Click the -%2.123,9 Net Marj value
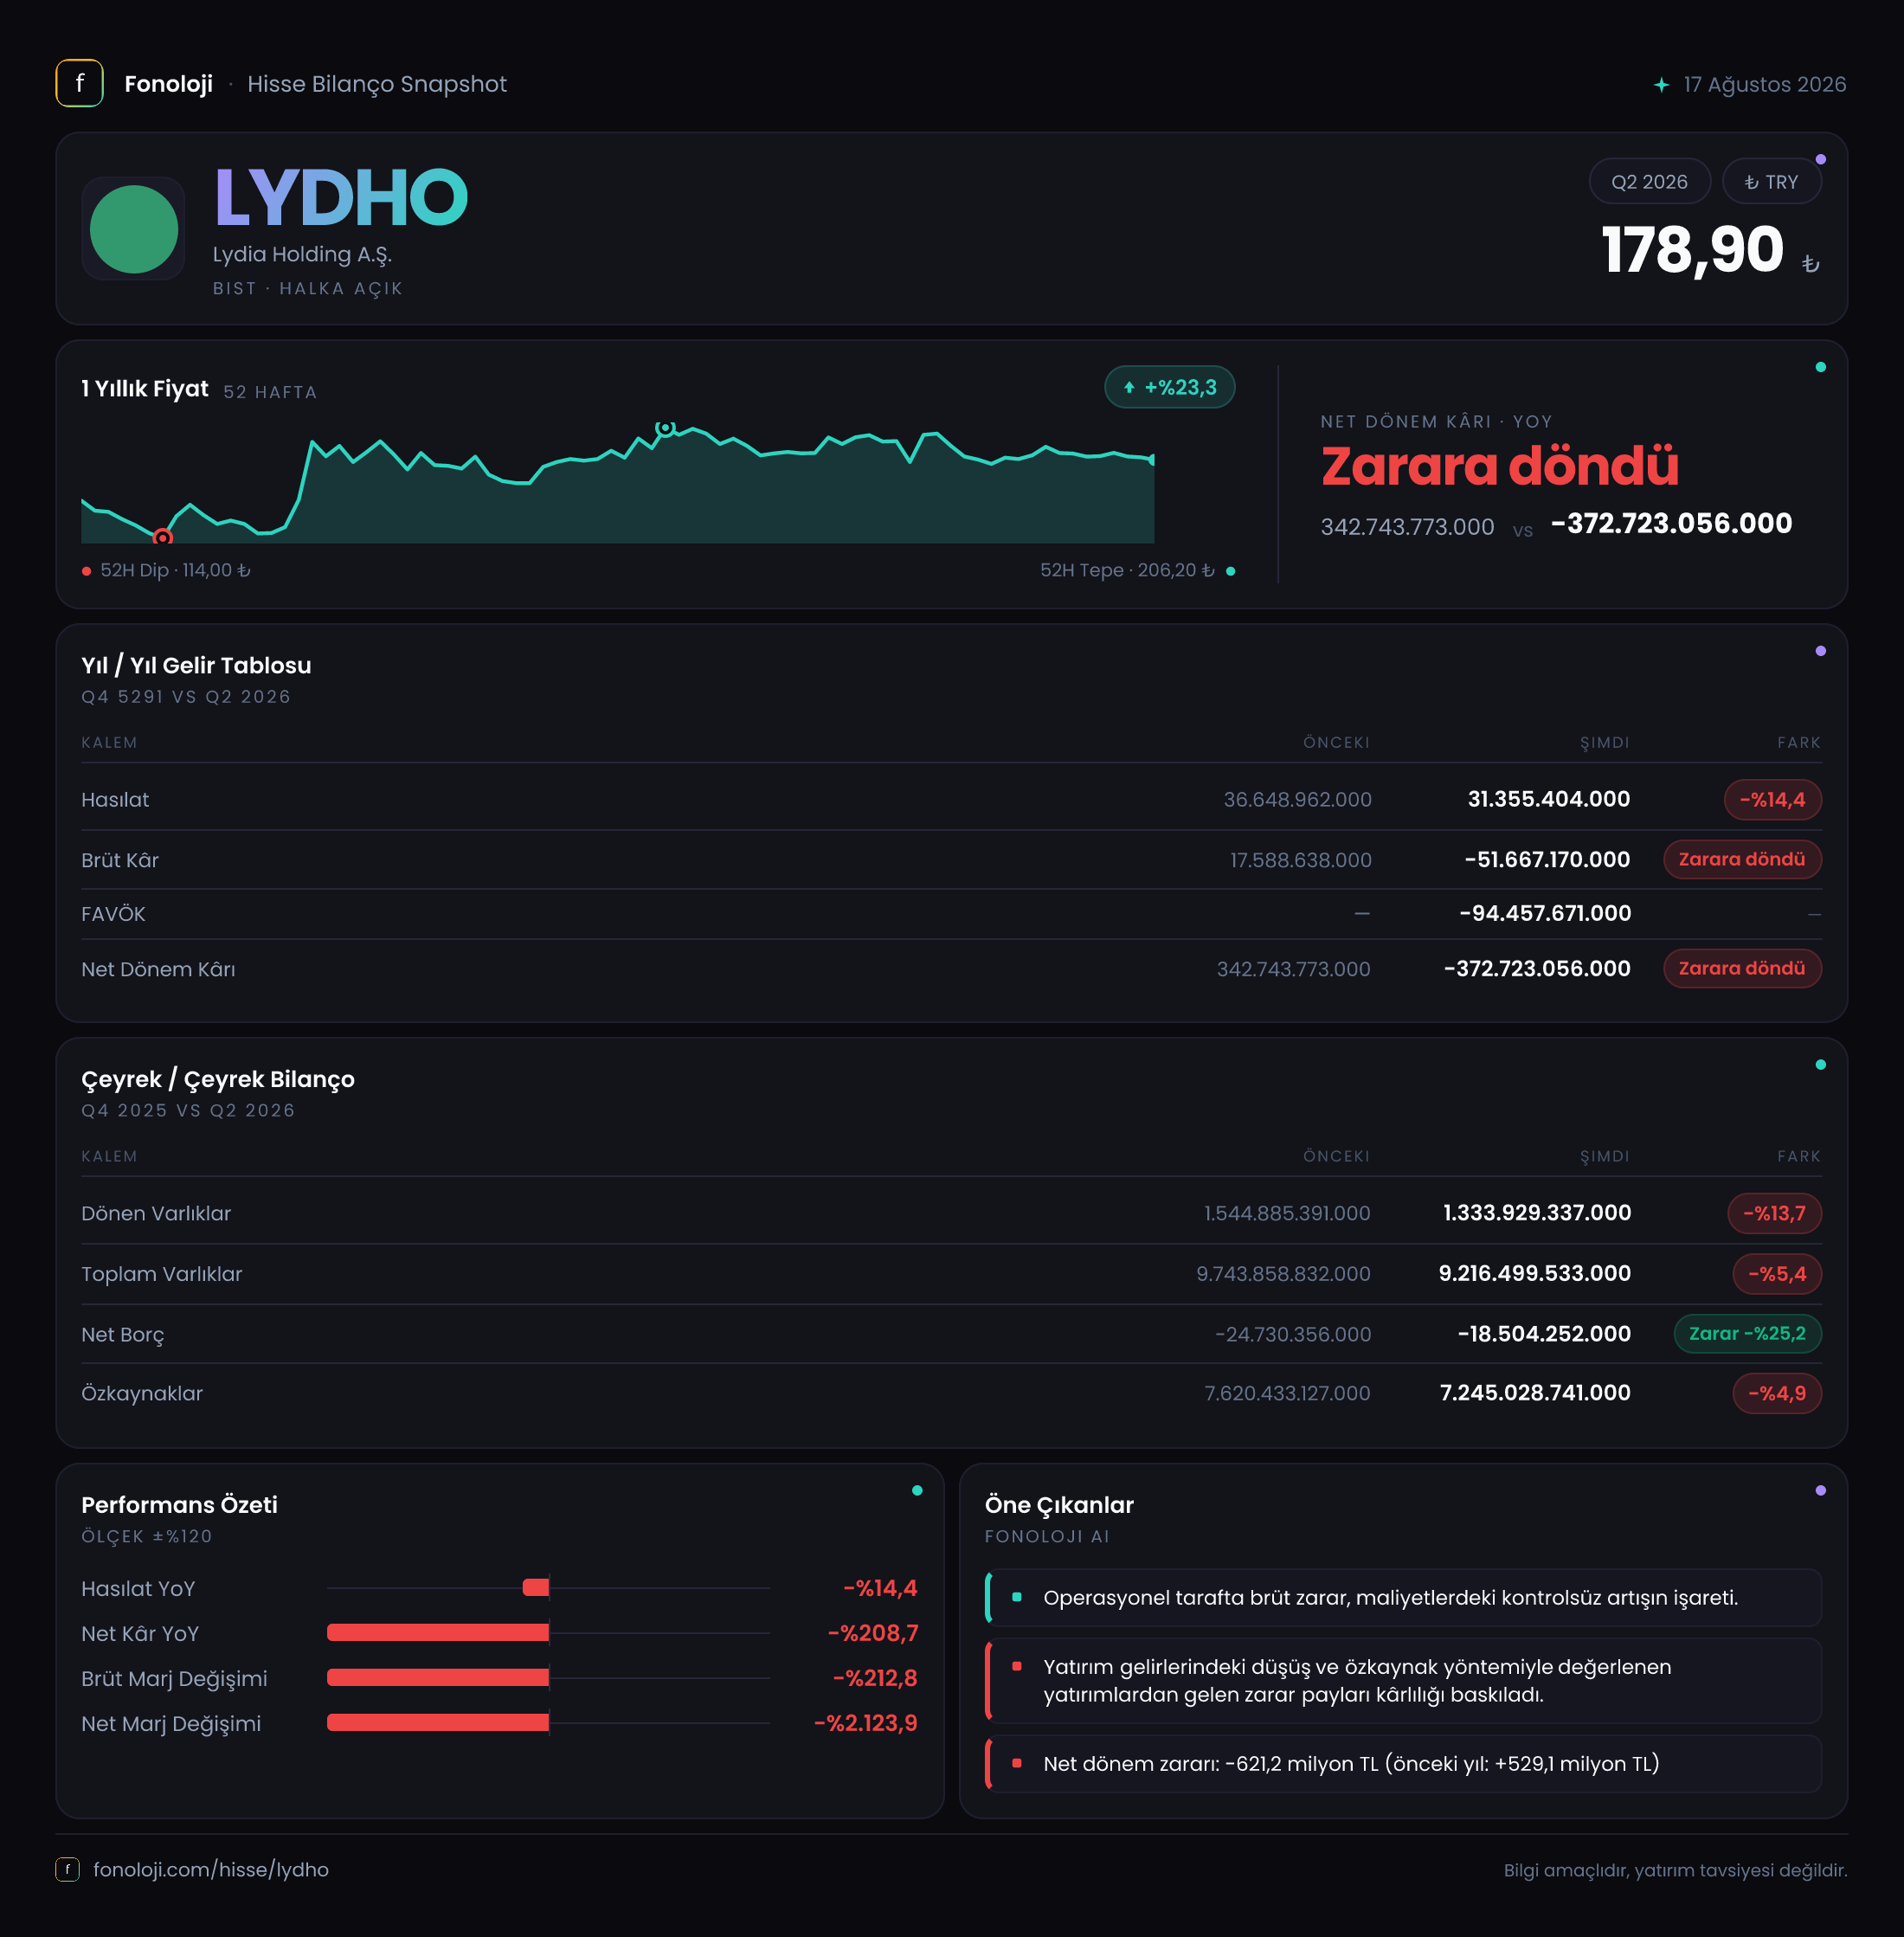The image size is (1904, 1937). pyautogui.click(x=865, y=1723)
